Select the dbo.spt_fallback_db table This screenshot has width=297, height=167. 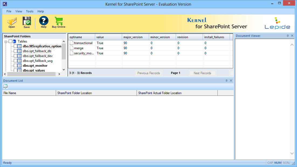coord(37,51)
